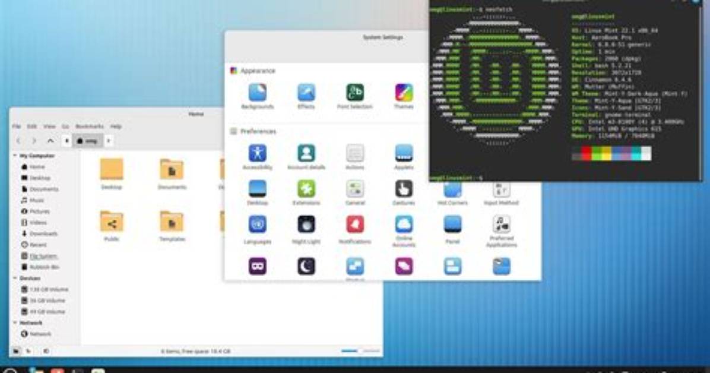
Task: Select the Public folder icon in file manager
Action: pos(112,222)
